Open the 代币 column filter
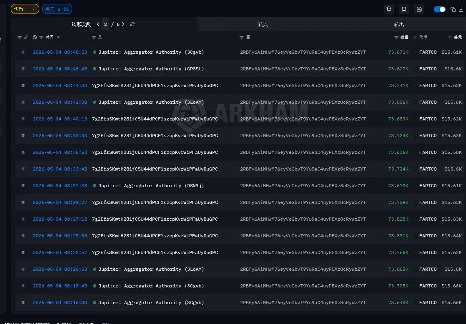Image resolution: width=466 pixels, height=324 pixels. point(415,37)
